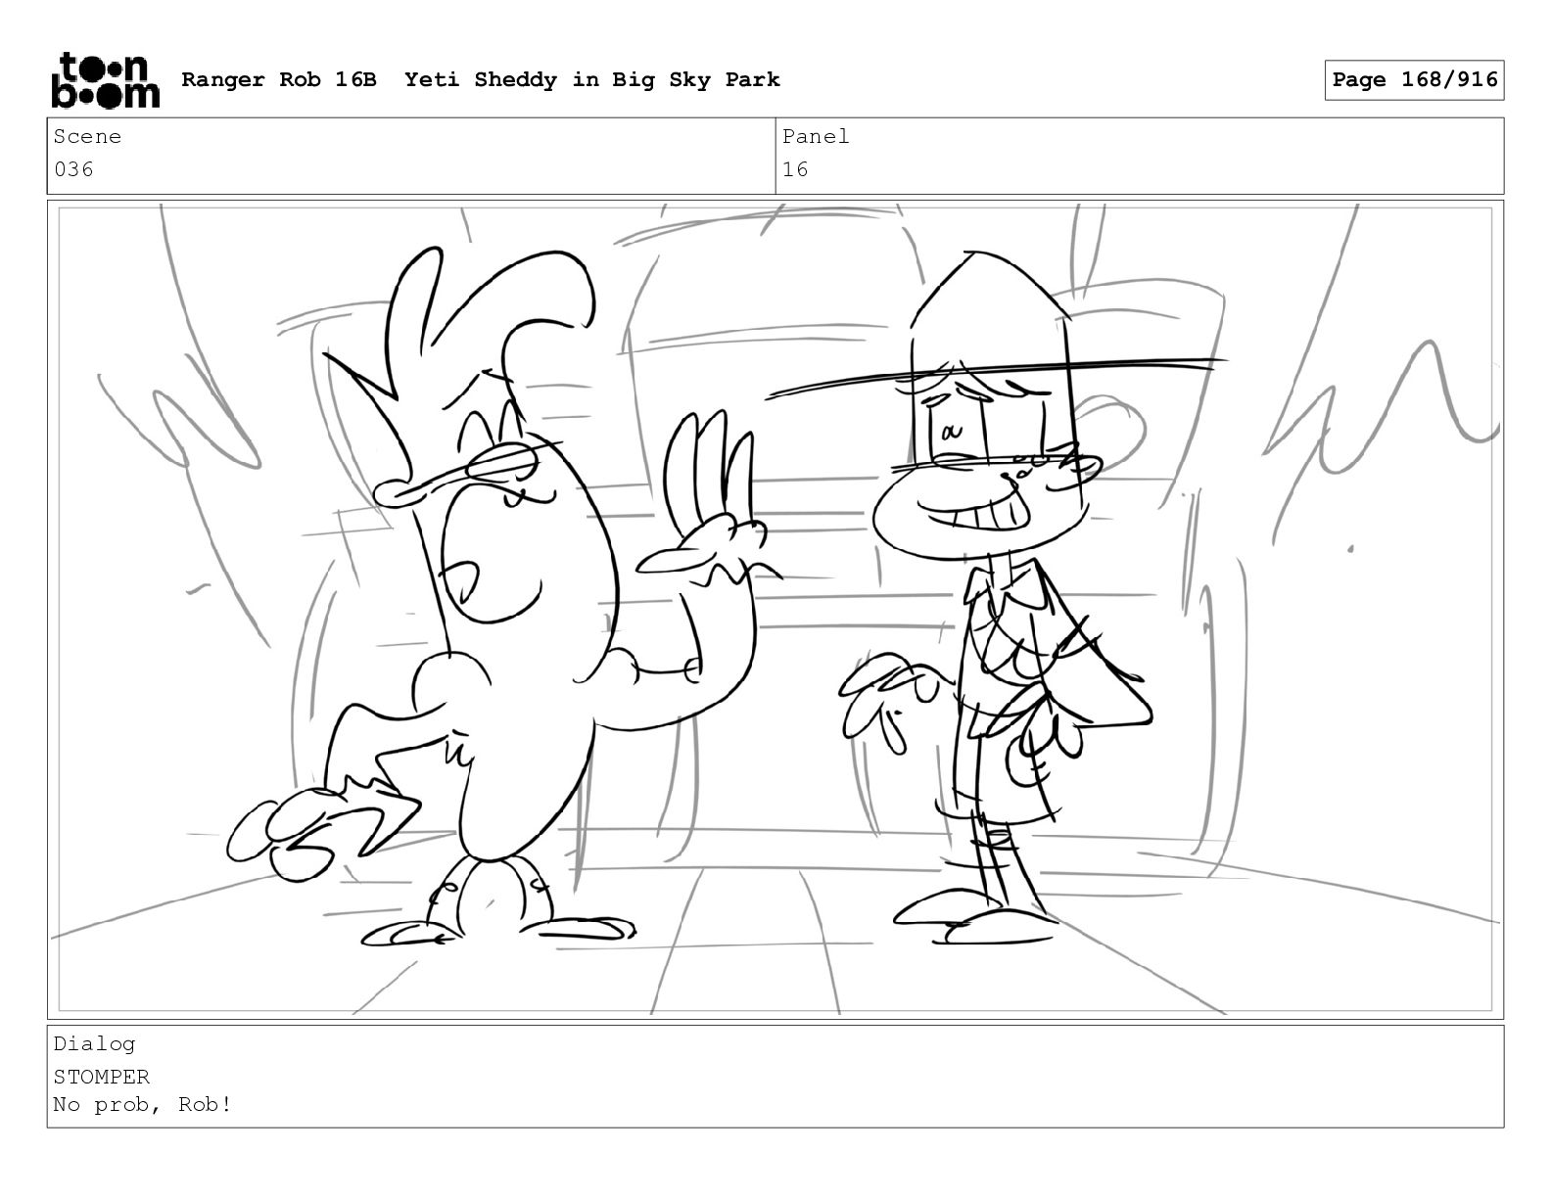
Task: Click the Toon Boom logo
Action: coord(104,79)
